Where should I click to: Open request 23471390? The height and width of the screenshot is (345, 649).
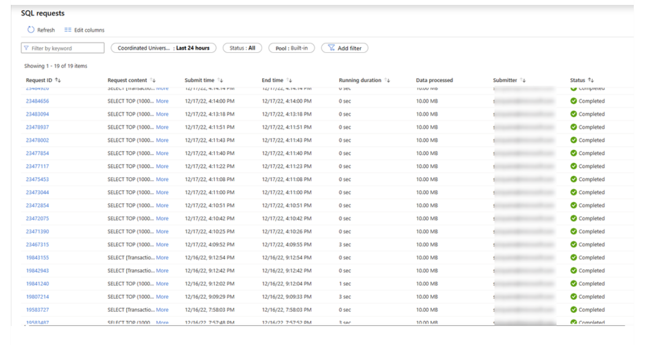tap(37, 231)
